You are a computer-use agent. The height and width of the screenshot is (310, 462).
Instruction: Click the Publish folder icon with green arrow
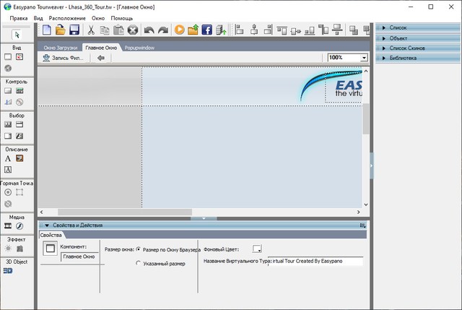coord(193,30)
